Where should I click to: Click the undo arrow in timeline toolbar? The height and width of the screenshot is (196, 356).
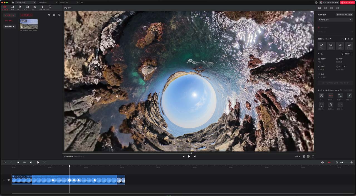(4, 162)
